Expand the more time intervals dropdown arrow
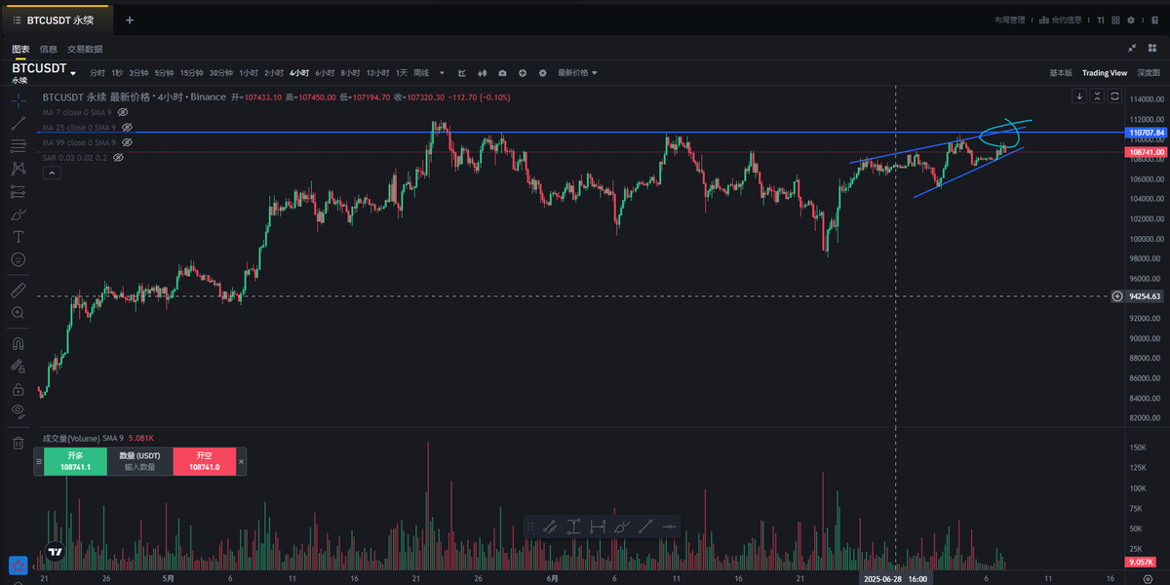The width and height of the screenshot is (1170, 585). tap(442, 72)
